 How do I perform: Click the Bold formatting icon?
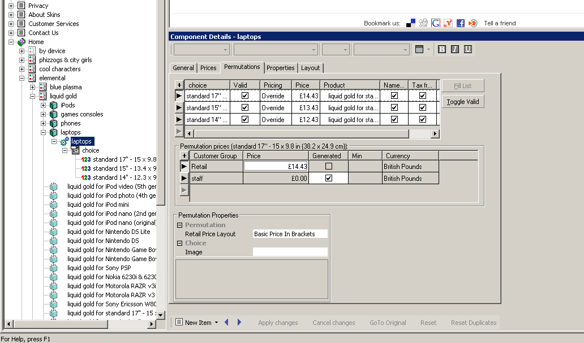(443, 50)
